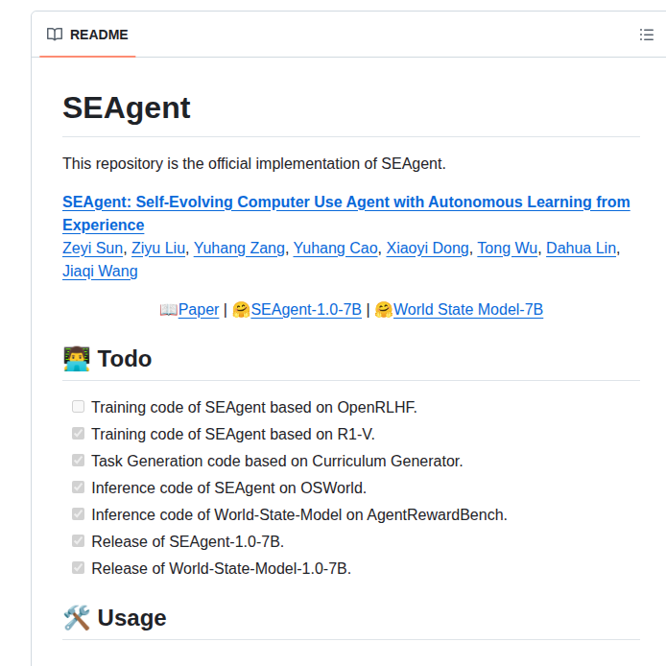Click the open book emoji before Paper
The width and height of the screenshot is (666, 666).
click(168, 310)
